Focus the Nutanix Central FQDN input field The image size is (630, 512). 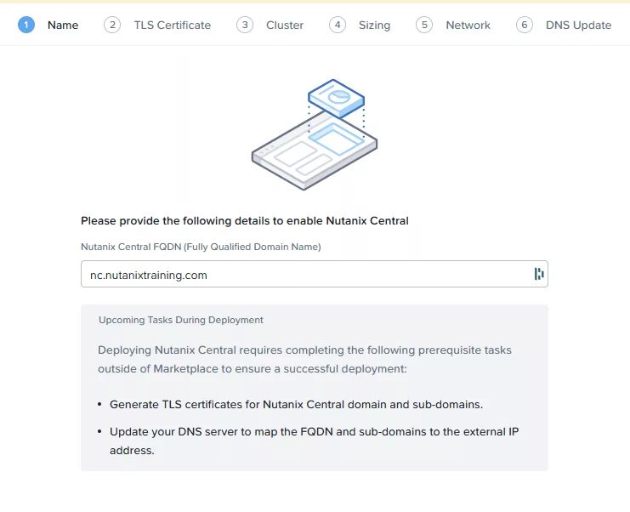point(306,275)
